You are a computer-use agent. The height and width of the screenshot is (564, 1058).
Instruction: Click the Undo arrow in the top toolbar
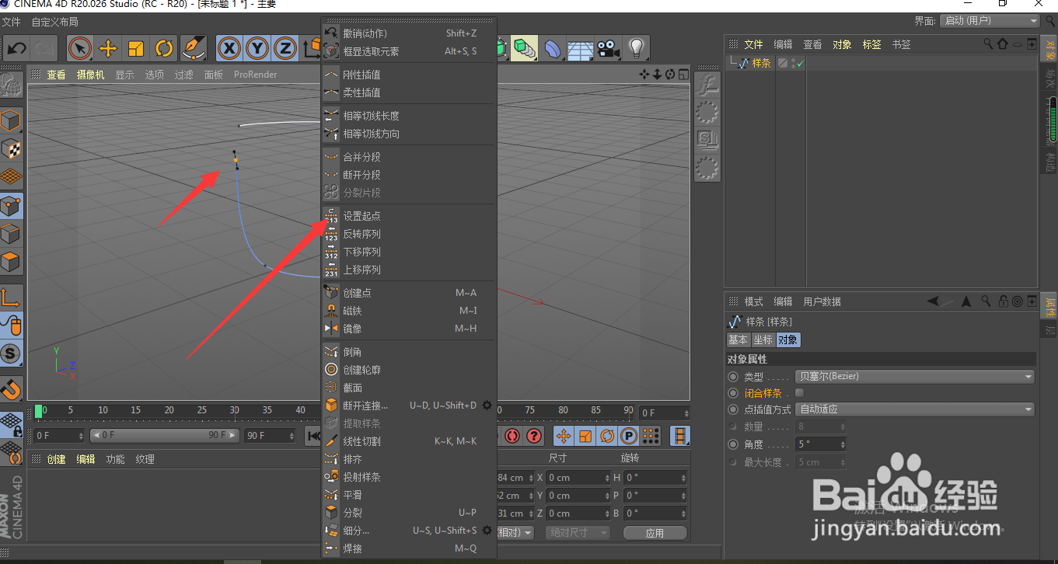pyautogui.click(x=16, y=49)
